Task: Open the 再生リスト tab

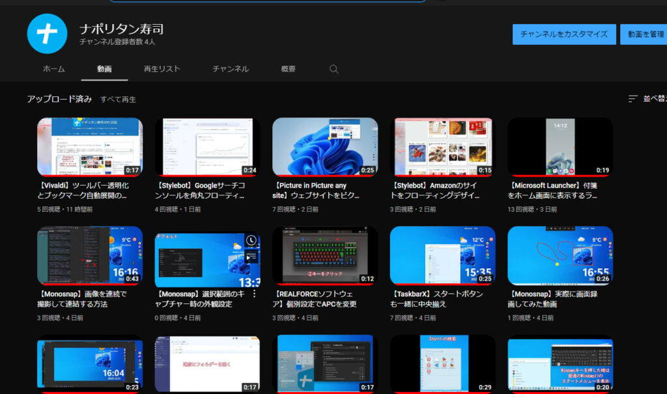Action: [x=162, y=69]
